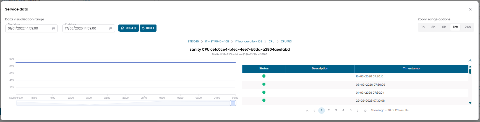
Task: Sort by the Timestamp column header
Action: point(411,69)
